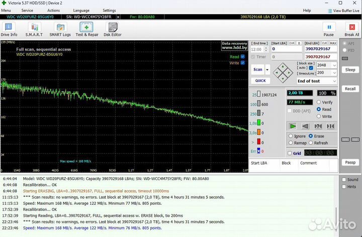The image size is (362, 237).
Task: Click the QUICK scan button
Action: point(260,81)
